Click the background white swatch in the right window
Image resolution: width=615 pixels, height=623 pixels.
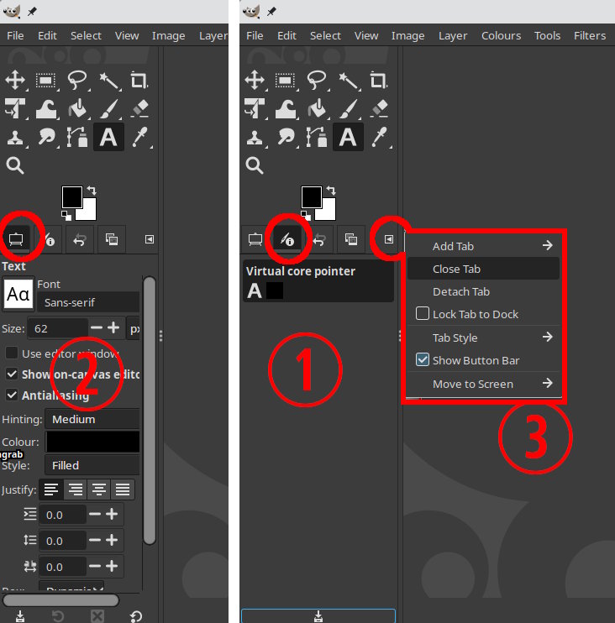point(328,212)
